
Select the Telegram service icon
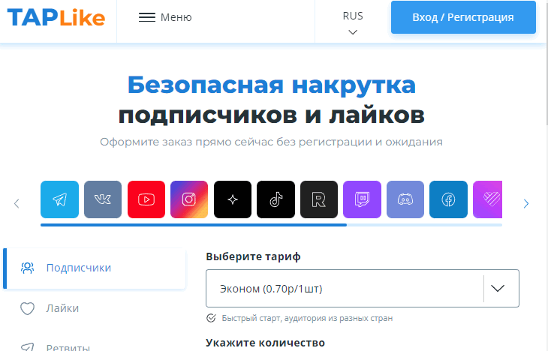[60, 199]
